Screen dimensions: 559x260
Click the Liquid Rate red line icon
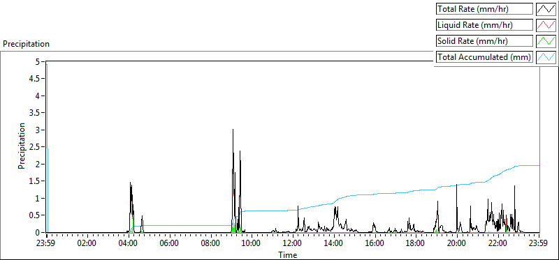546,24
